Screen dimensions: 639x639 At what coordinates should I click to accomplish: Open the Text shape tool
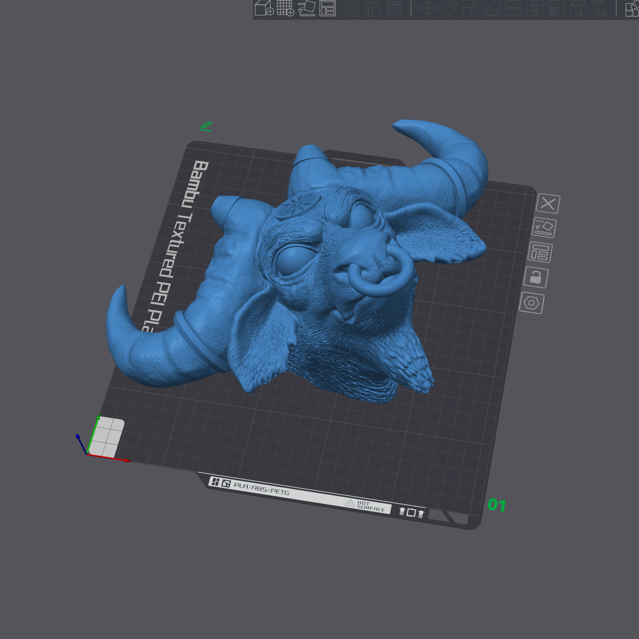click(599, 8)
